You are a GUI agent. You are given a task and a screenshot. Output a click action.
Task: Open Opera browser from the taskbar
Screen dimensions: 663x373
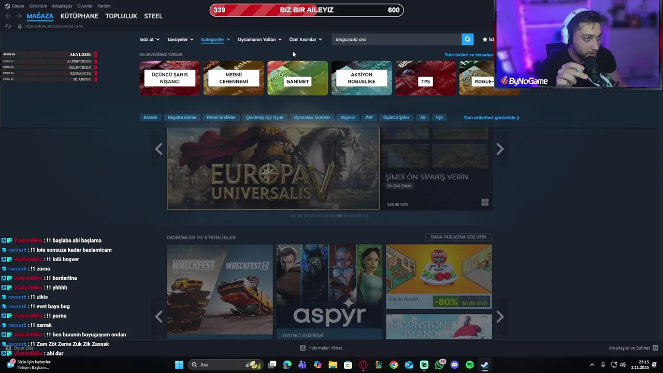coord(363,365)
